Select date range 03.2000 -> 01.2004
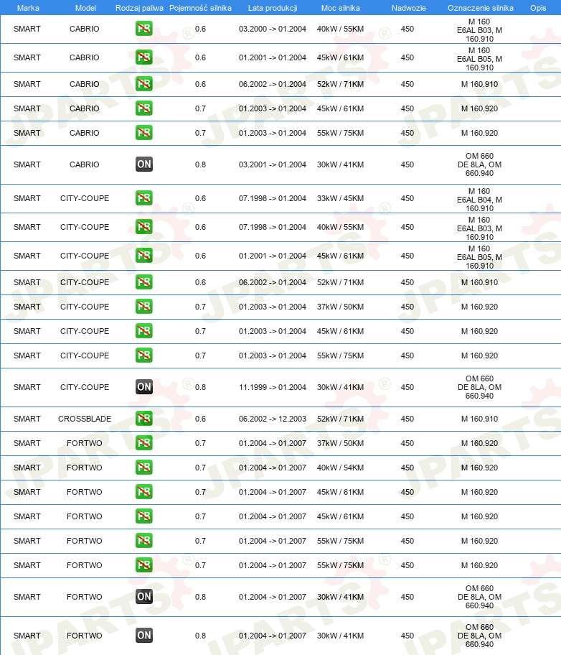The image size is (561, 655). [x=272, y=29]
